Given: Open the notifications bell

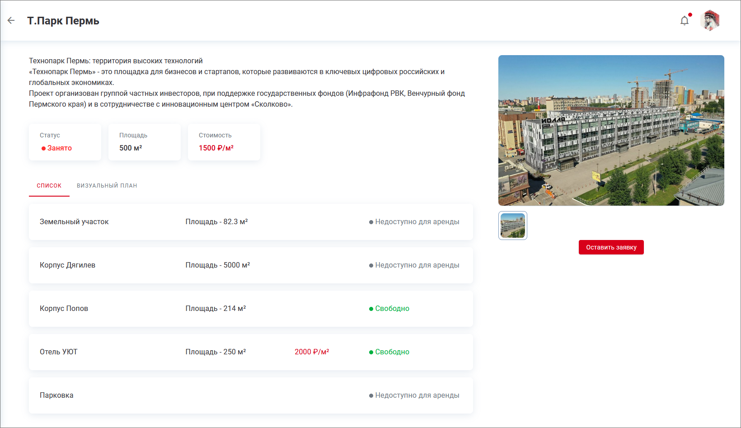Looking at the screenshot, I should (x=685, y=21).
